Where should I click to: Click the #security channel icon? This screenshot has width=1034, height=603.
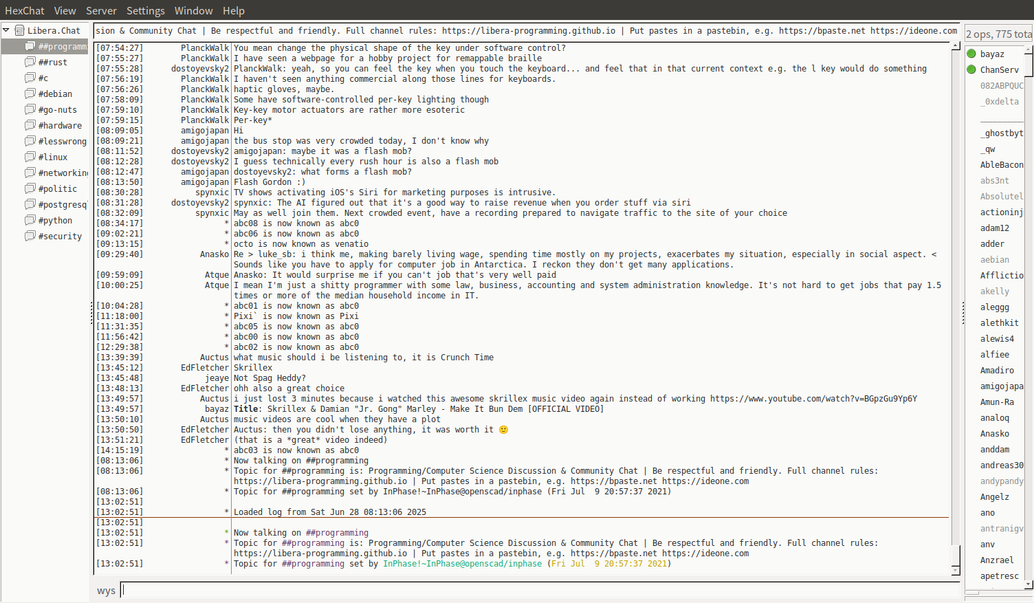(x=30, y=236)
